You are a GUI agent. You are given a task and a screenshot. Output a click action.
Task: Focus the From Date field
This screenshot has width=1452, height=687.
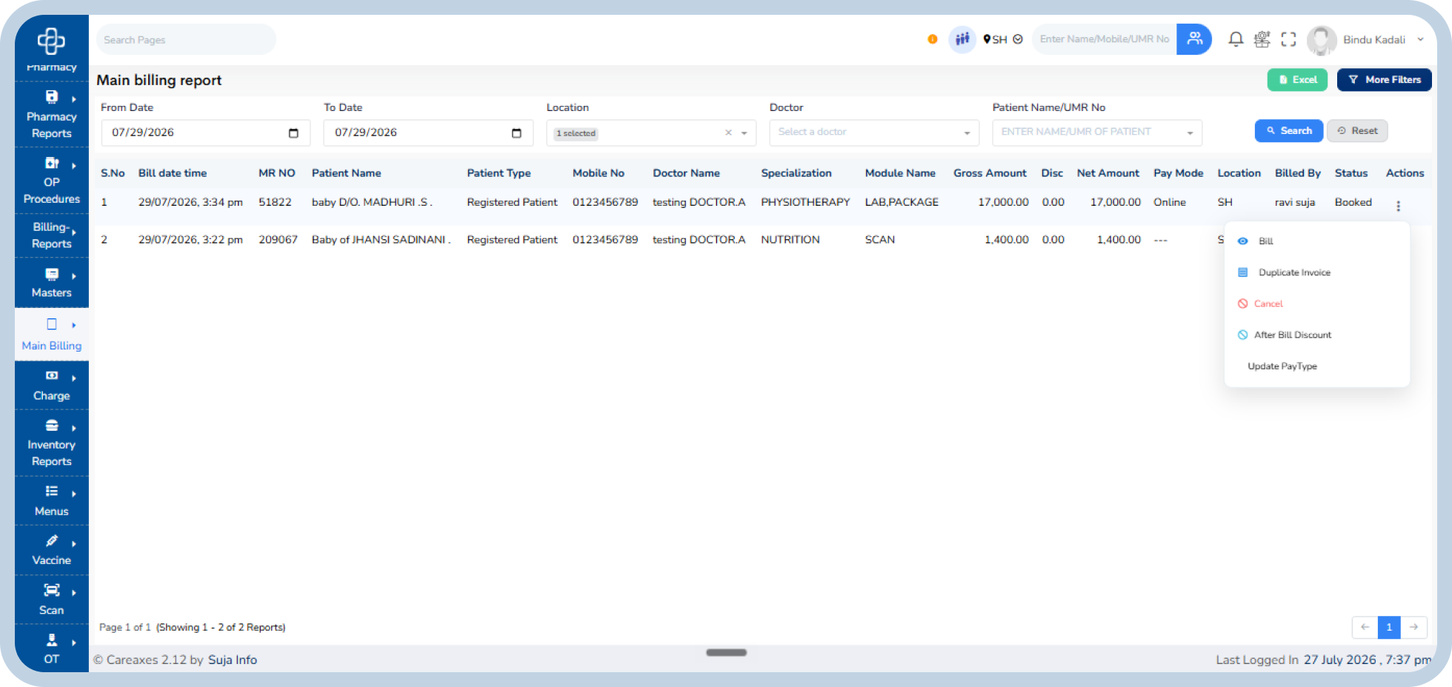(x=206, y=133)
